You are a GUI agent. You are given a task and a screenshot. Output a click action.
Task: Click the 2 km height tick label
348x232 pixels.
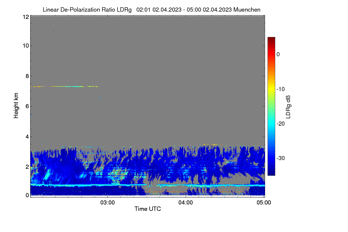coord(27,167)
